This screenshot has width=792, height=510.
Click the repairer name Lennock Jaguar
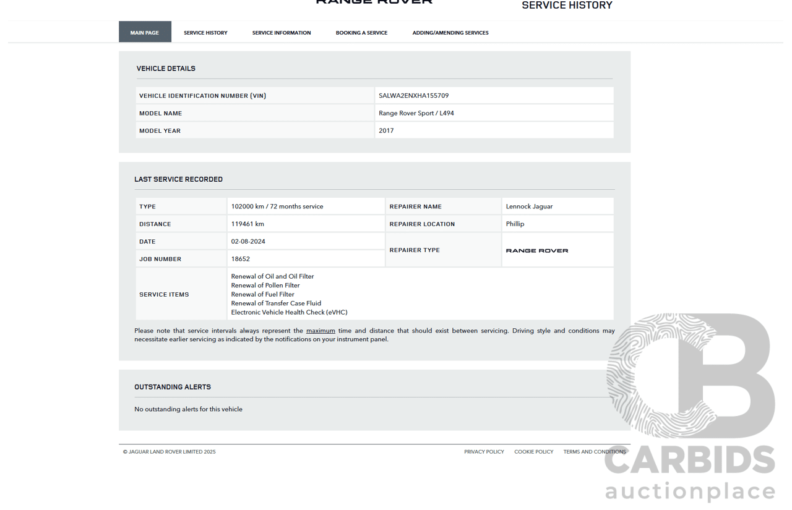click(x=529, y=206)
